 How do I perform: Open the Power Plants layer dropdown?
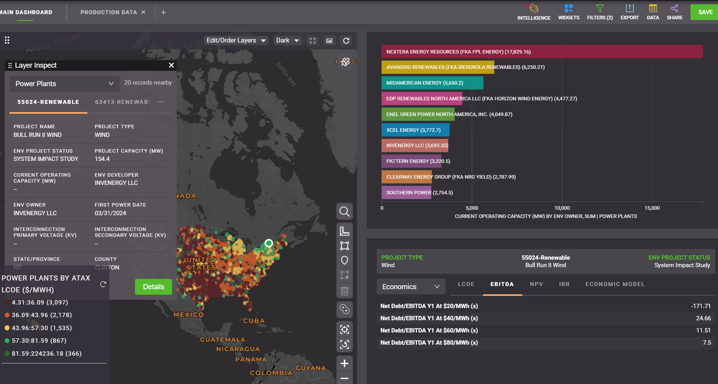(64, 84)
